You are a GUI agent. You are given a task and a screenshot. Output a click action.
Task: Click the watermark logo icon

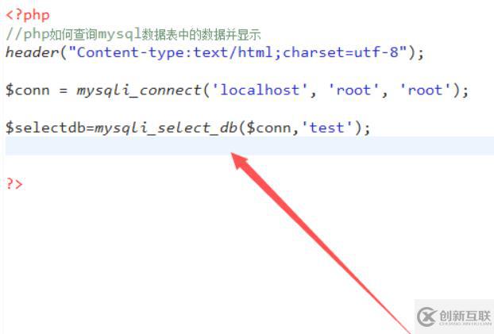[427, 317]
